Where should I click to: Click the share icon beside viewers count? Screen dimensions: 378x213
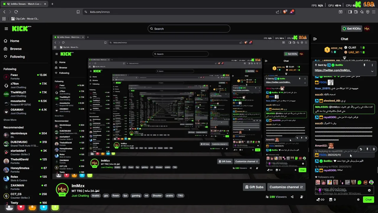pos(292,197)
